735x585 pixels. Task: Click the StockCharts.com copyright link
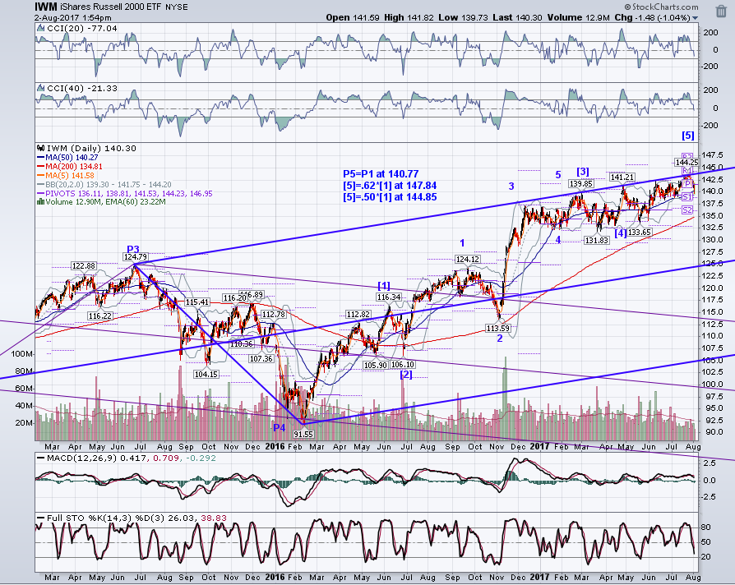(661, 7)
